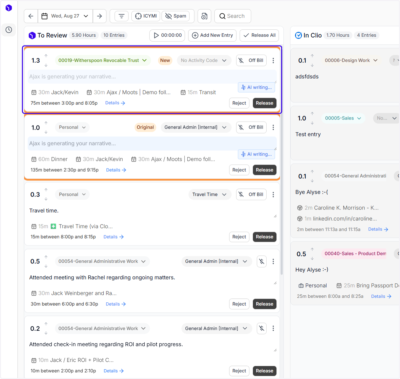Toggle Off Bill on Witherspoon entry
The height and width of the screenshot is (379, 400).
click(251, 60)
